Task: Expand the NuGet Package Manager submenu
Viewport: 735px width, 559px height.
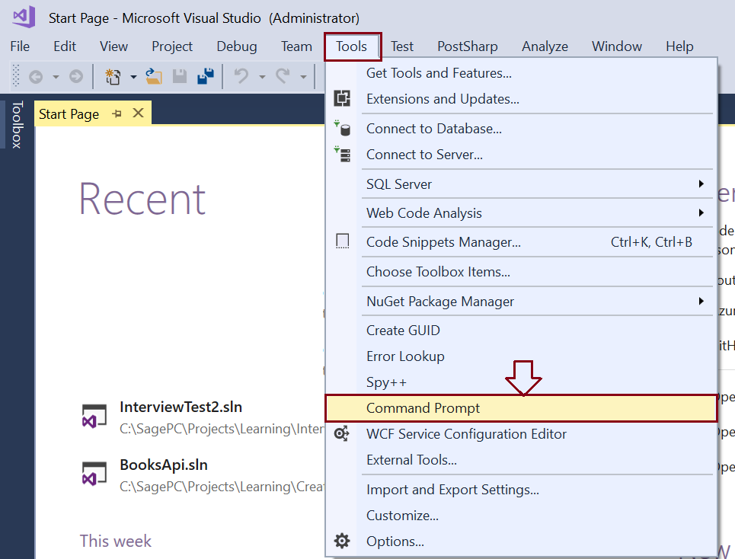Action: (x=701, y=301)
